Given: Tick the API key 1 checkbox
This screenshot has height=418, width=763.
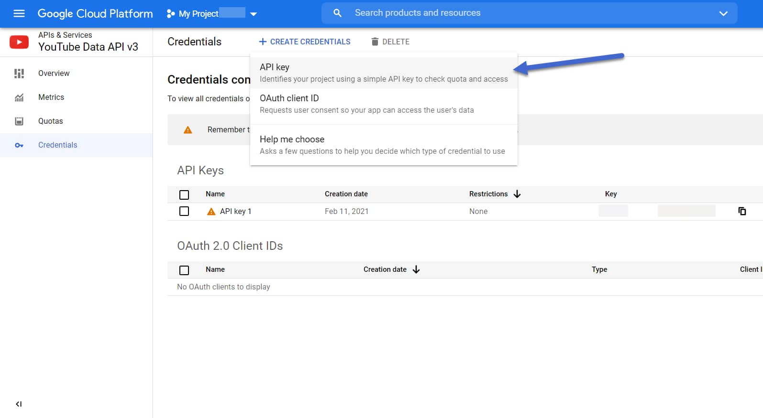Looking at the screenshot, I should click(184, 211).
